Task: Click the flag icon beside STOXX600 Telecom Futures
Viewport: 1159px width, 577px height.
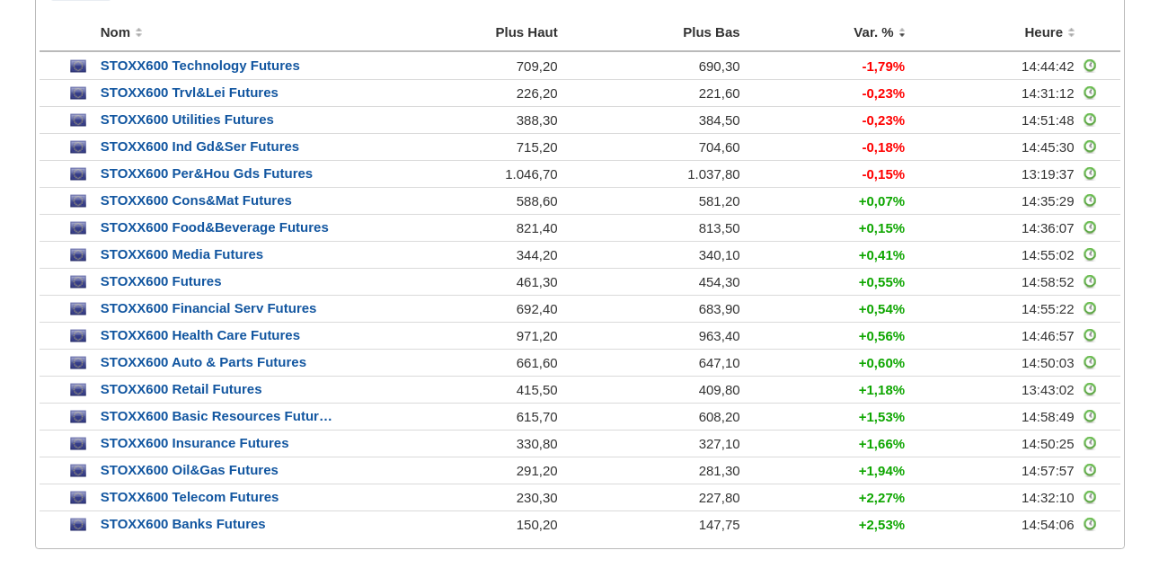Action: pyautogui.click(x=78, y=498)
